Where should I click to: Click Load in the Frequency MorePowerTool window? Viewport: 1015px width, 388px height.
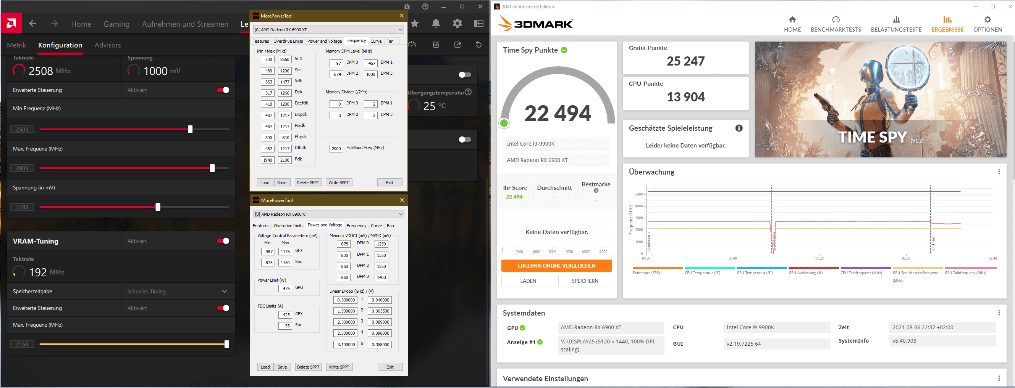pyautogui.click(x=265, y=183)
